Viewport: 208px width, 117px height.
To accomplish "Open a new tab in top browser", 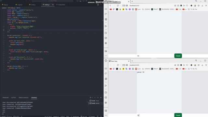I will pyautogui.click(x=132, y=1).
